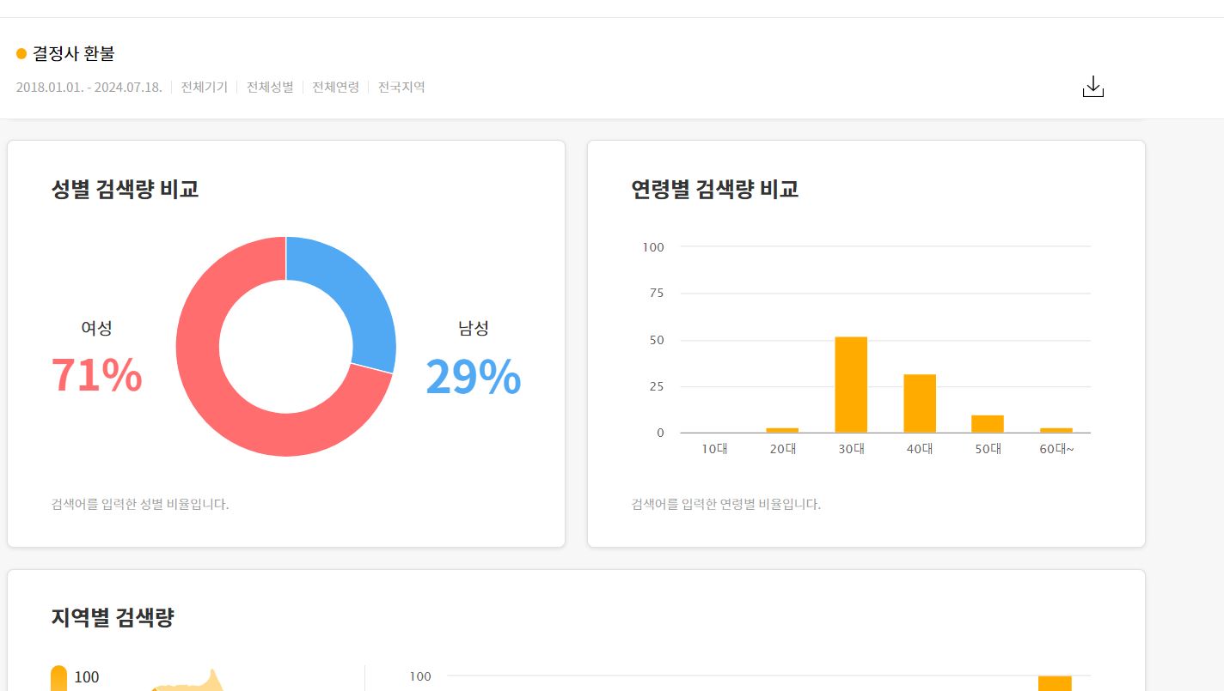Screen dimensions: 1224x691
Task: Click the 전체연령 age filter label
Action: (335, 87)
